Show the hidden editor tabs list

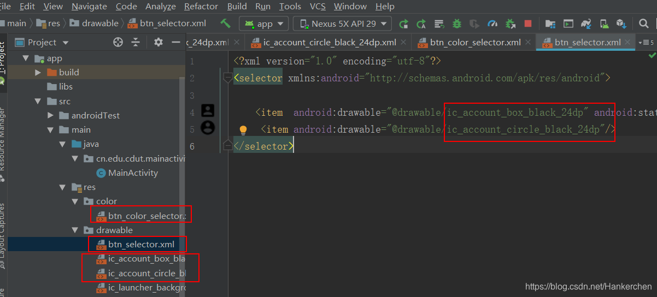[x=646, y=42]
